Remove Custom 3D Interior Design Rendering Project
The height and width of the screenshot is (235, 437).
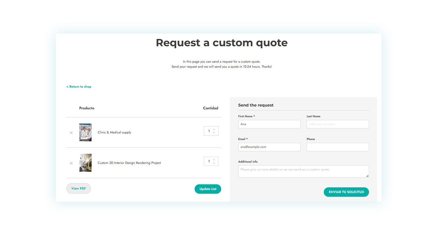71,163
